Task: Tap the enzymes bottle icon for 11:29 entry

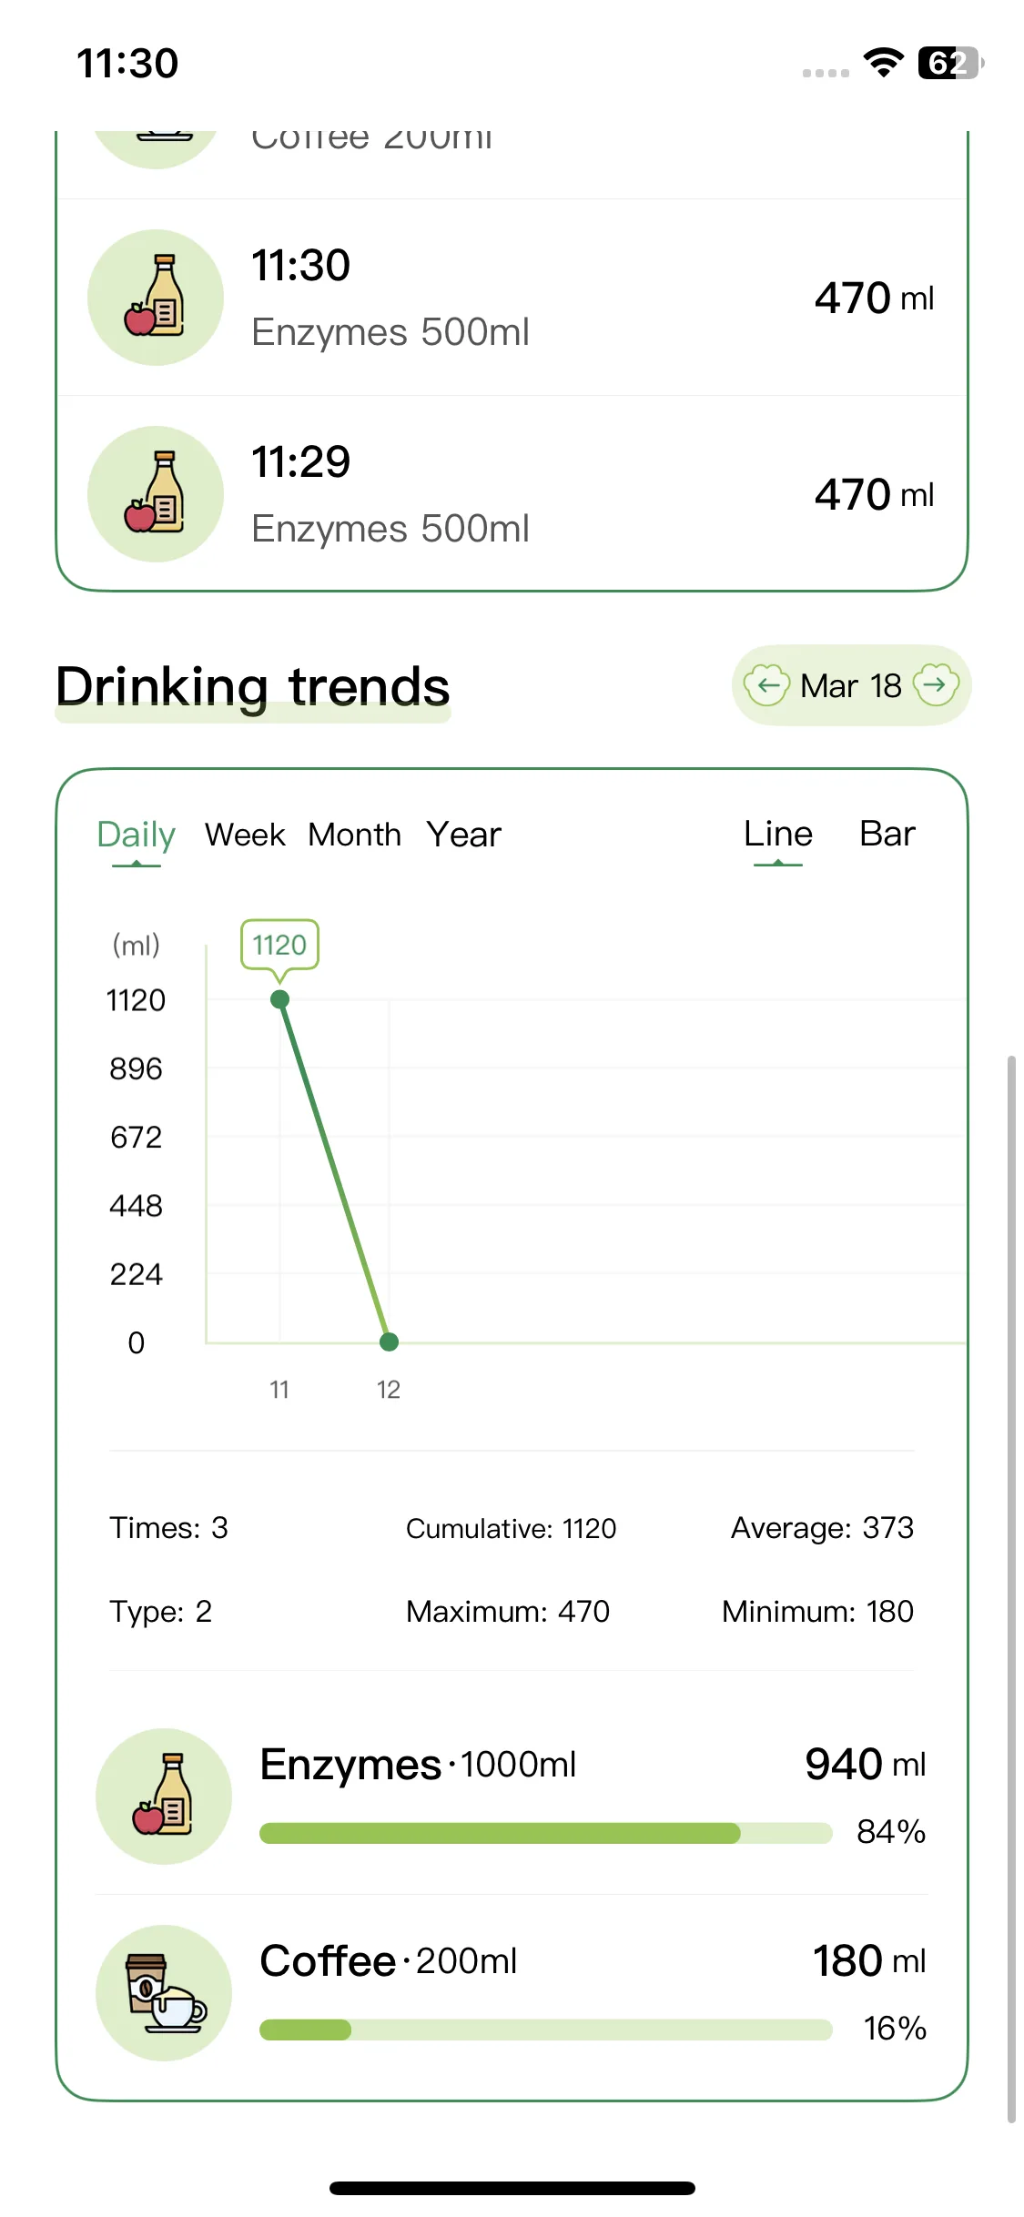Action: coord(156,494)
